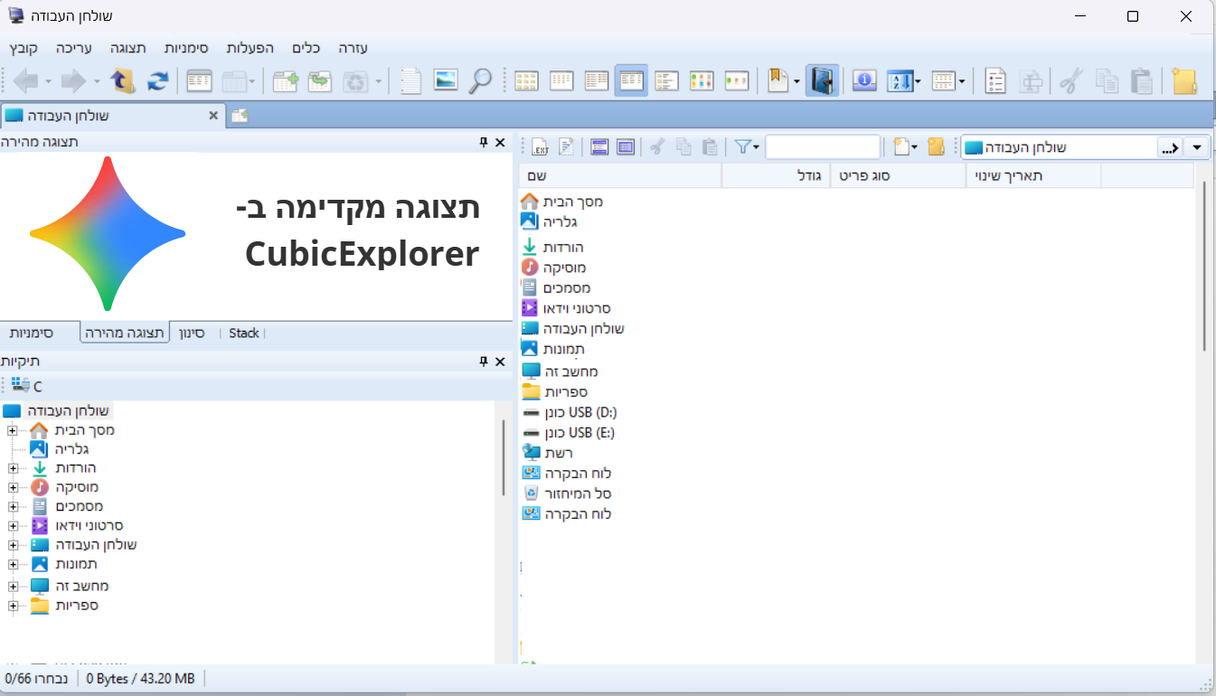This screenshot has width=1216, height=696.
Task: Open file search with magnifier icon
Action: (x=480, y=80)
